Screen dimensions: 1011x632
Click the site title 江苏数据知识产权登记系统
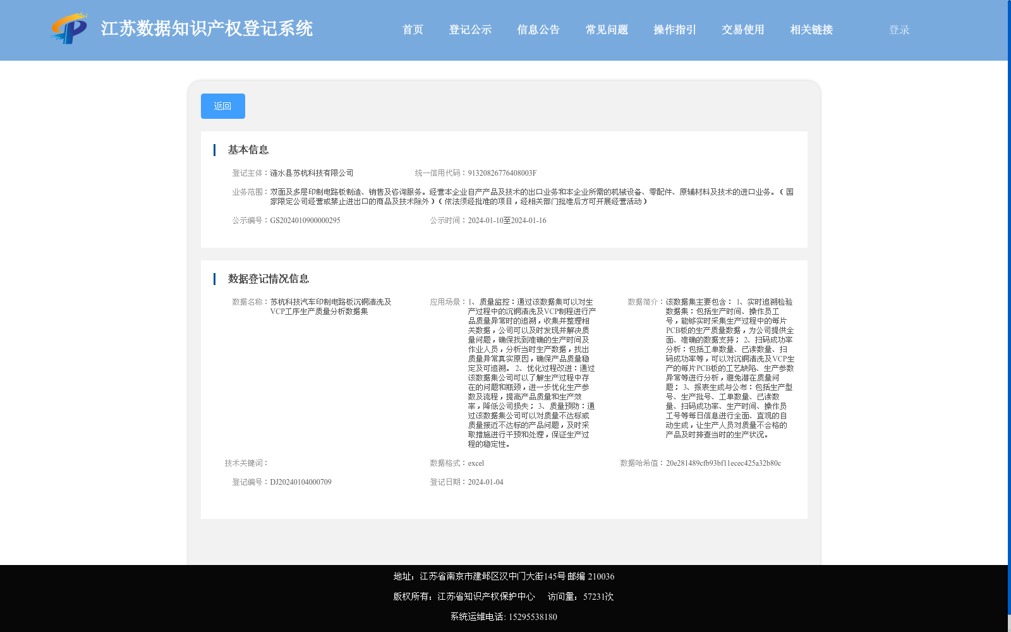[x=207, y=28]
